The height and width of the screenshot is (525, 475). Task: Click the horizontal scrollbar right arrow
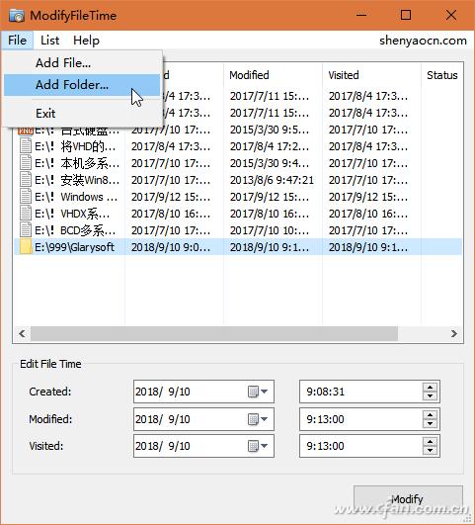(454, 333)
